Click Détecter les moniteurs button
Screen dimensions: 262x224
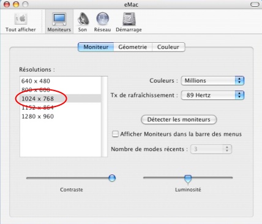(179, 119)
